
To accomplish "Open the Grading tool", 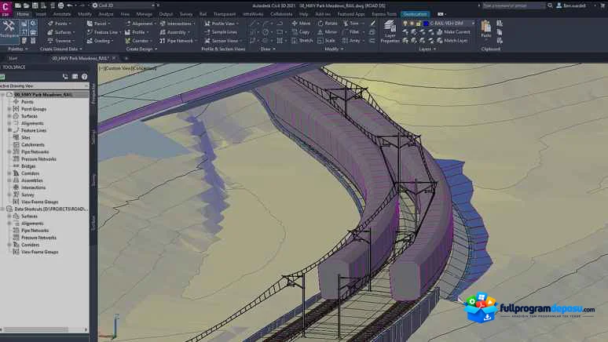I will click(100, 41).
